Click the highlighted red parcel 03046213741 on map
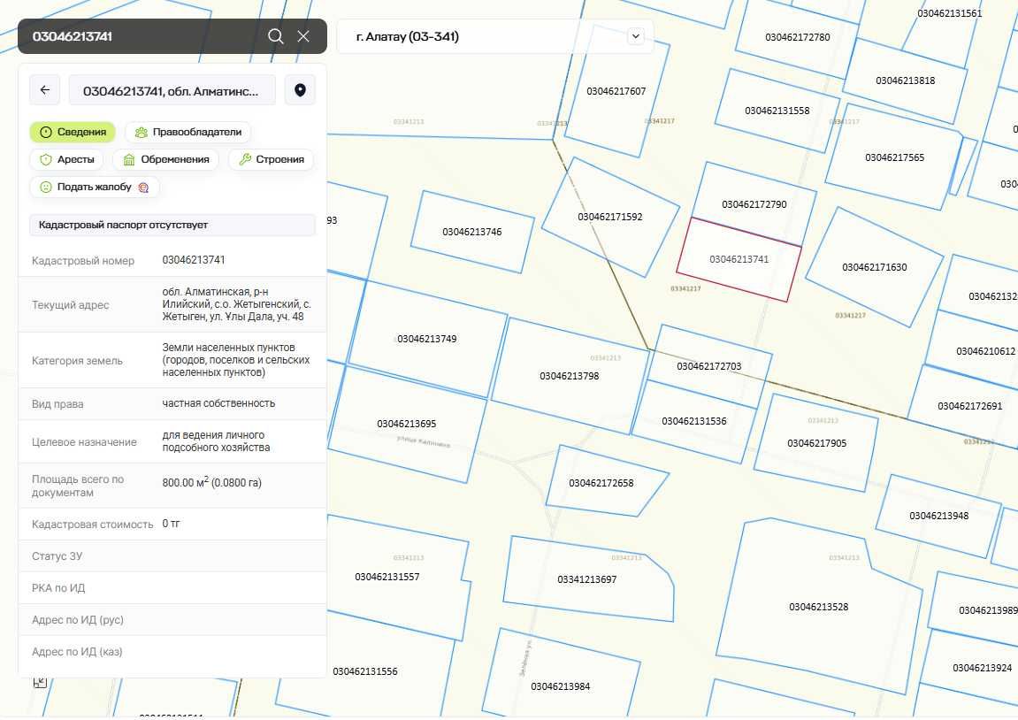Viewport: 1018px width, 720px height. tap(739, 260)
